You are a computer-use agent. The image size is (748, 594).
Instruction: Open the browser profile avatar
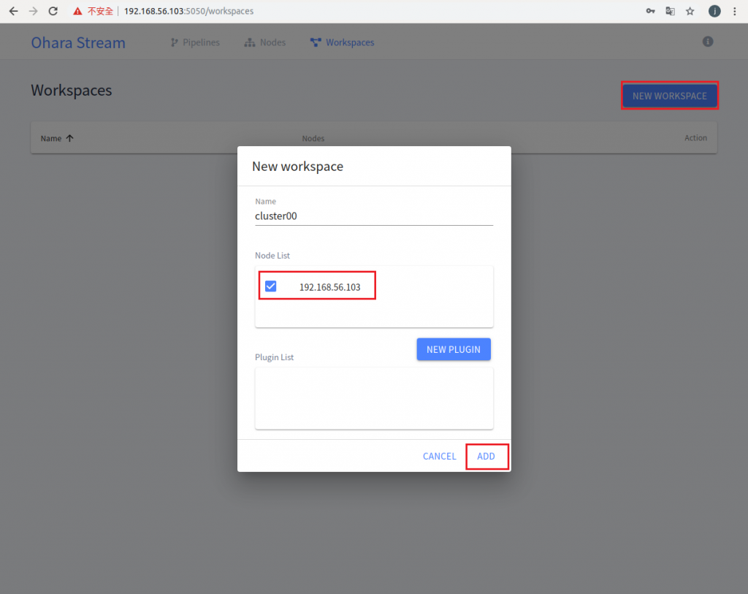714,11
